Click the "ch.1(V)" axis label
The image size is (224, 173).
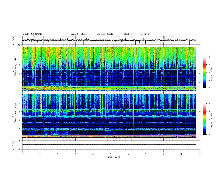[x=14, y=40]
